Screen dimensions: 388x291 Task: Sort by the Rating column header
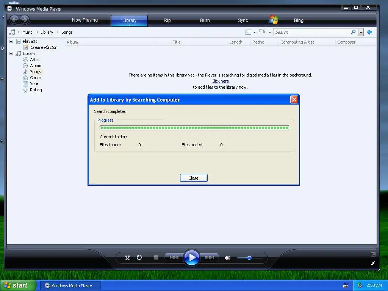point(264,42)
